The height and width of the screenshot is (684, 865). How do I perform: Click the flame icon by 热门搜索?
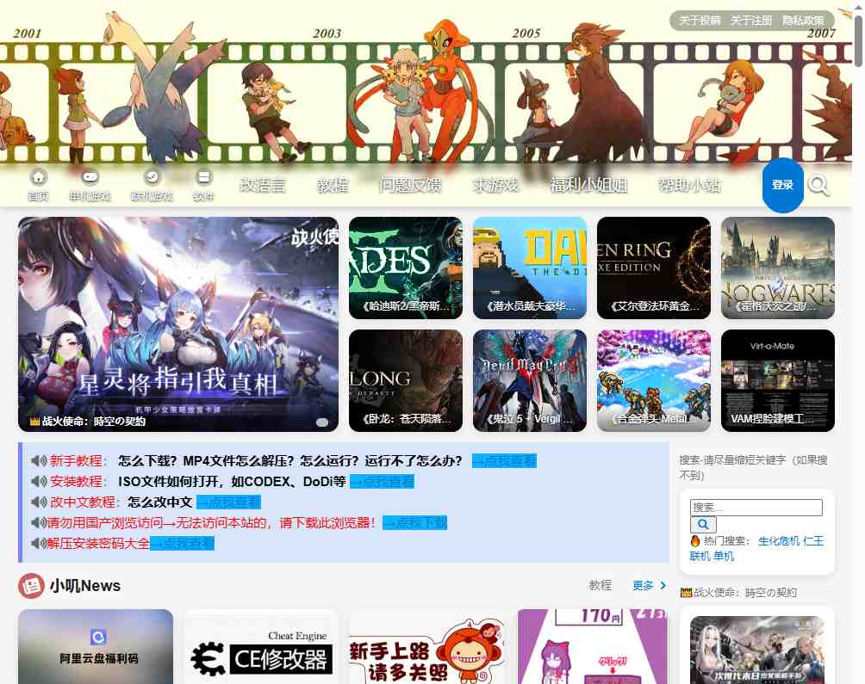tap(695, 541)
